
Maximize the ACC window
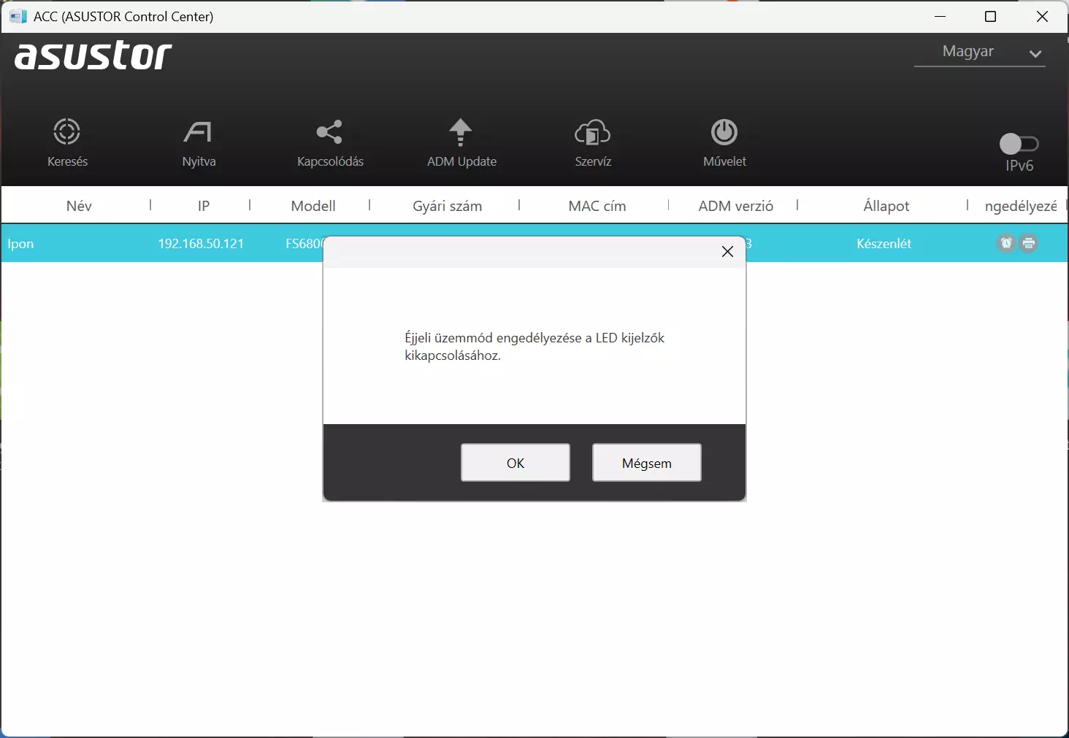point(991,17)
